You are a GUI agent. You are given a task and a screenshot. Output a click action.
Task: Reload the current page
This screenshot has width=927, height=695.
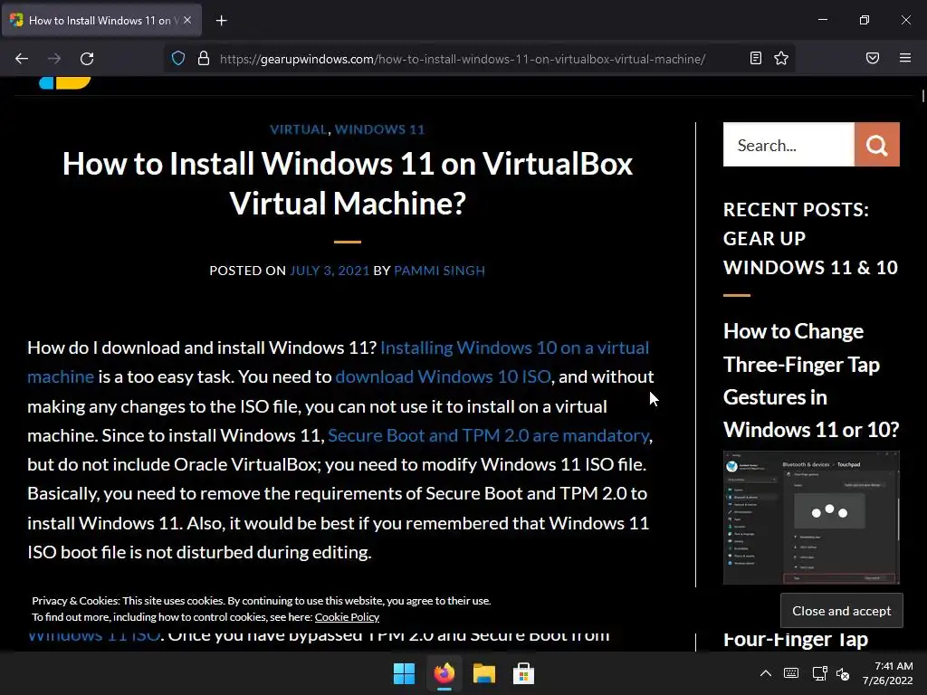[87, 59]
